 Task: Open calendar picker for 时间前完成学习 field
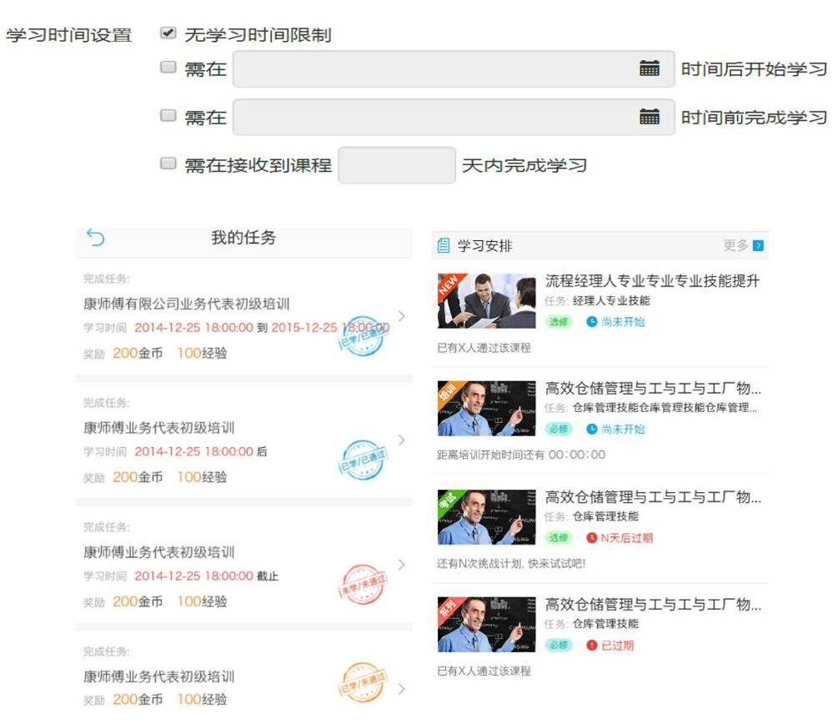click(x=649, y=117)
